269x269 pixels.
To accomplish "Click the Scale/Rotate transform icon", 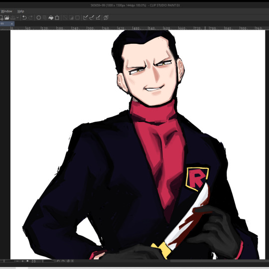I will click(57, 17).
